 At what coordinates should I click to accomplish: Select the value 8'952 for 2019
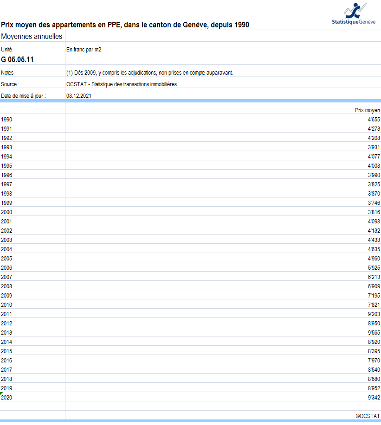374,388
